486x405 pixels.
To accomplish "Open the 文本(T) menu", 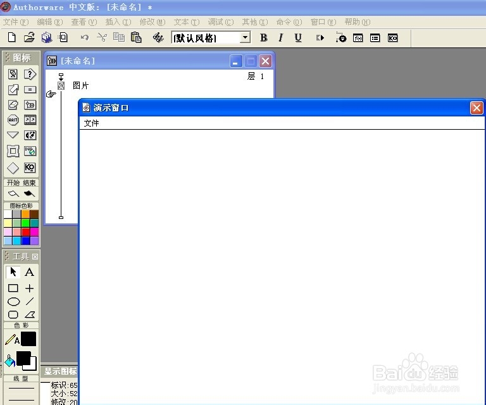I will (187, 22).
